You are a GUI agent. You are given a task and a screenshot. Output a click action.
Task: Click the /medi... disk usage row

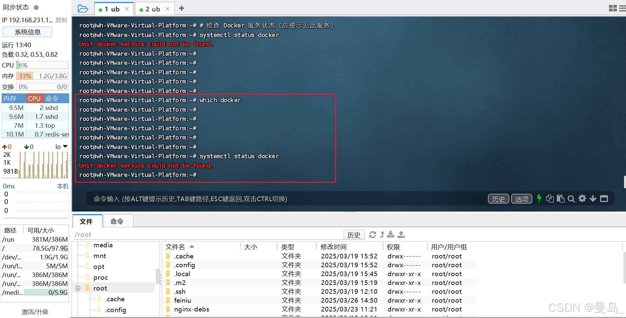coord(35,292)
